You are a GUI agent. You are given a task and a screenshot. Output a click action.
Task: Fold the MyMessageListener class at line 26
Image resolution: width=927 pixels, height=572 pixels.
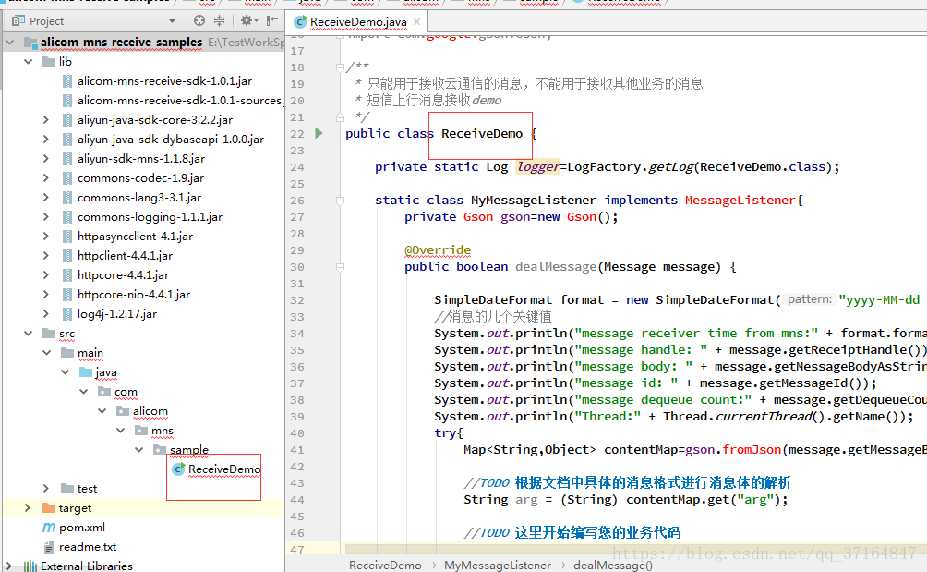tap(340, 201)
